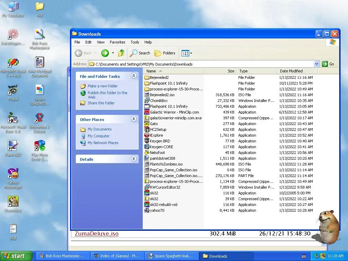This screenshot has width=348, height=261.
Task: Click Share this folder link
Action: 101,103
